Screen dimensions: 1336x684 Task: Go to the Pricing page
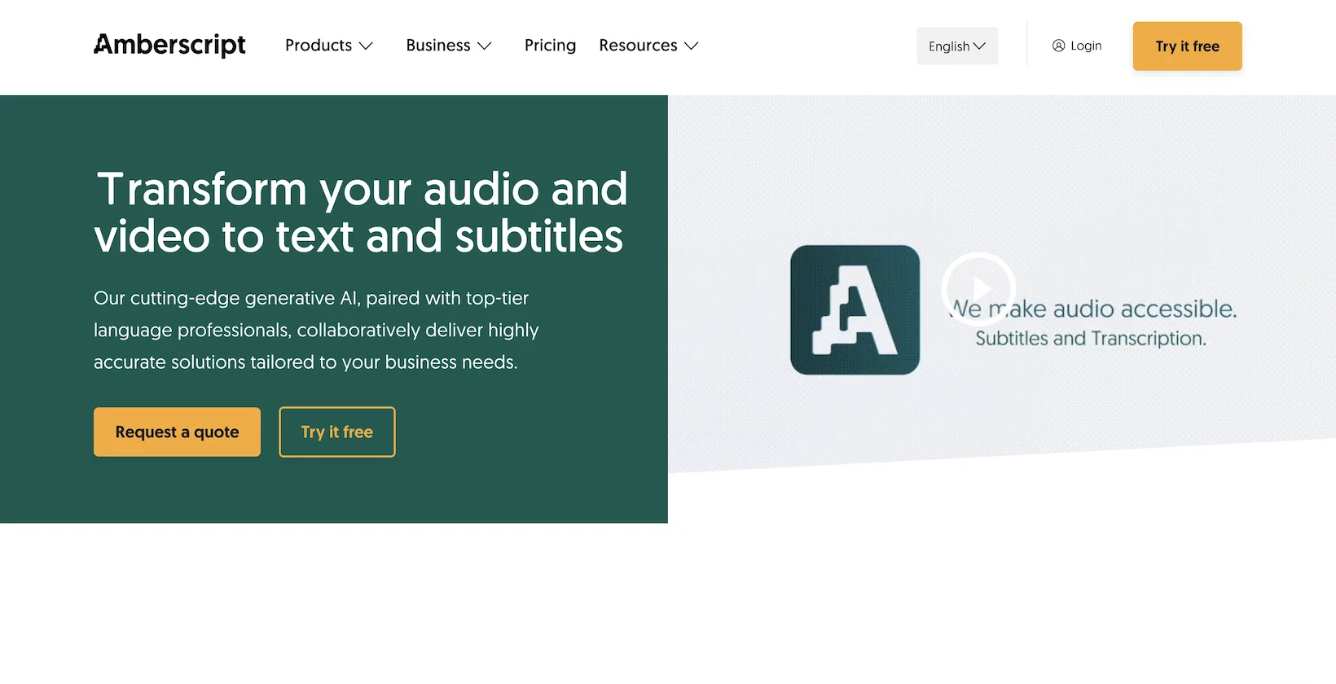click(x=550, y=46)
